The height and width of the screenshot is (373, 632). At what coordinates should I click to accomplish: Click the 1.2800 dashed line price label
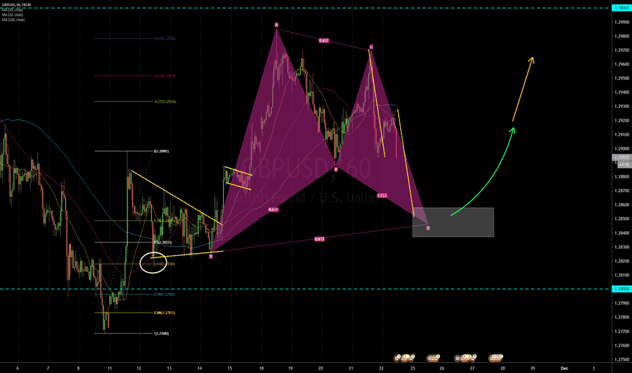click(620, 289)
